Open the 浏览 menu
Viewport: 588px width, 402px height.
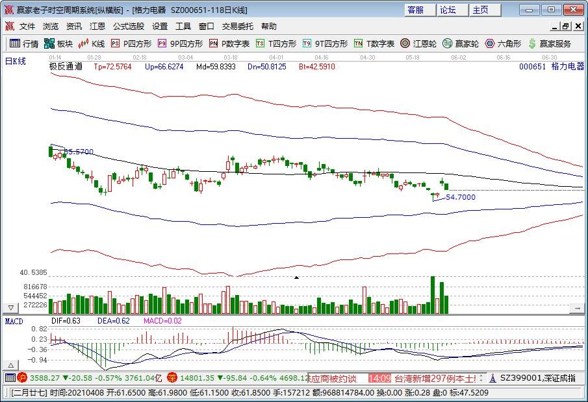click(51, 26)
